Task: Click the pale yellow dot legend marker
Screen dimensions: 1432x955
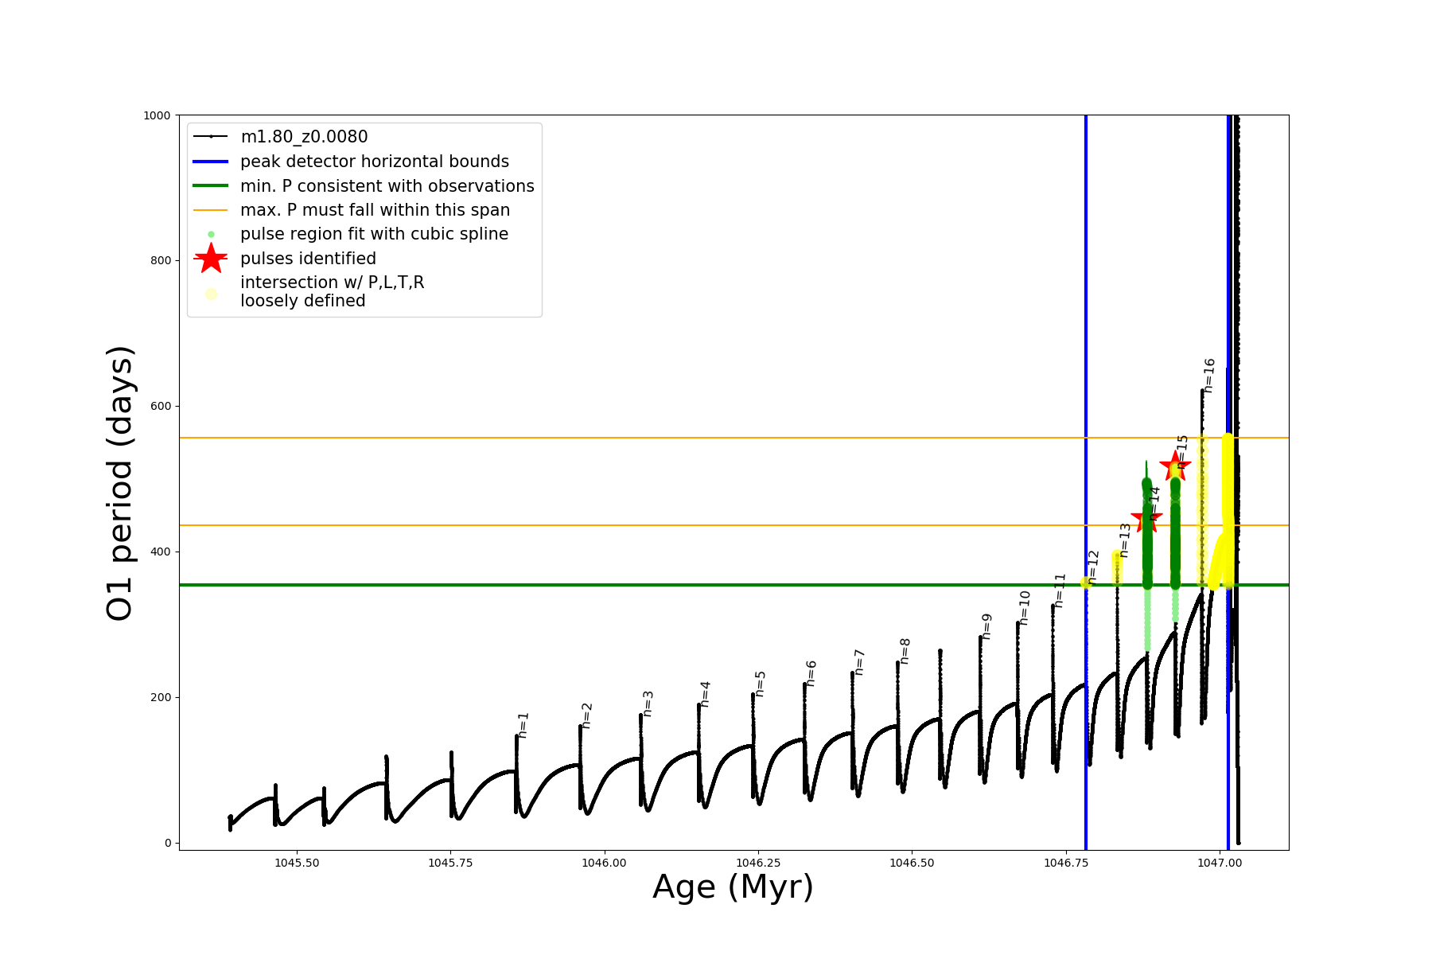Action: 211,294
